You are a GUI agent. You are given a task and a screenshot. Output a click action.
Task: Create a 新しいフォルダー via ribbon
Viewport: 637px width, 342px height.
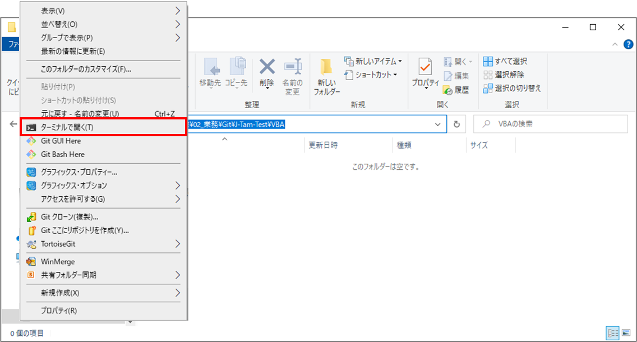[x=326, y=77]
